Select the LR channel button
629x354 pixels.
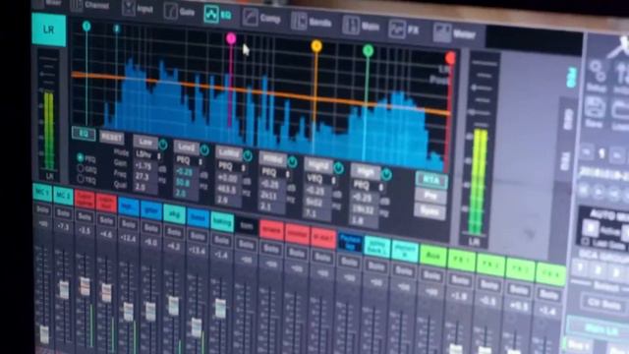(x=49, y=29)
